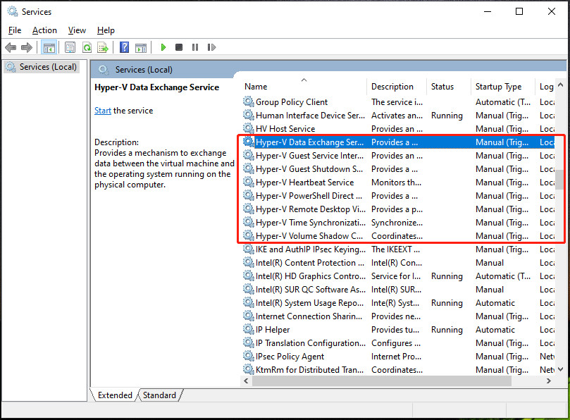Viewport: 570px width, 420px height.
Task: Select Hyper-V Remote Desktop Vi... row
Action: coord(398,209)
